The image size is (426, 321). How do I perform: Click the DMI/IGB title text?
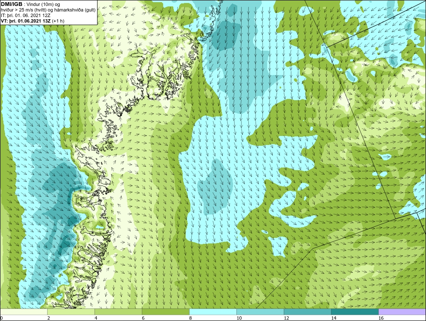12,4
